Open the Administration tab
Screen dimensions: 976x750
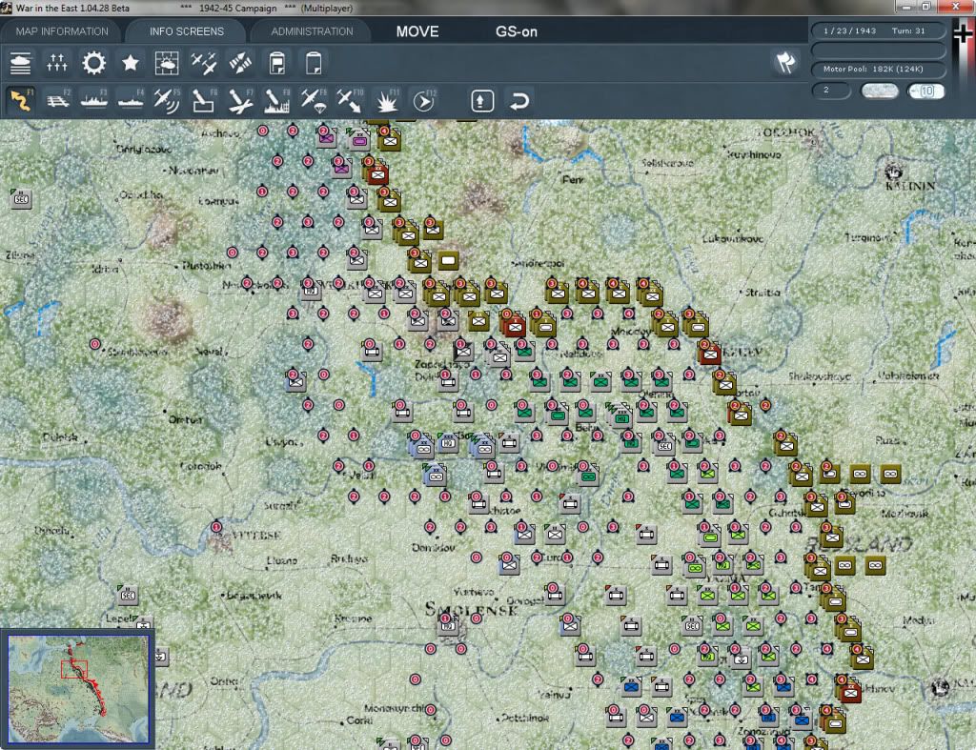312,31
